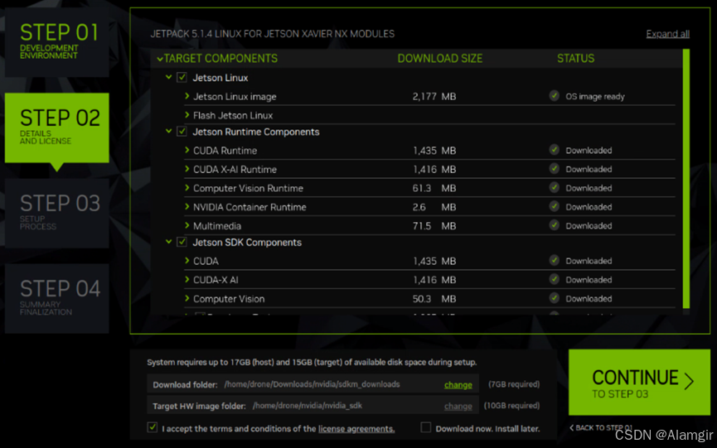This screenshot has width=717, height=448.
Task: Open the license agreements link
Action: pyautogui.click(x=356, y=428)
